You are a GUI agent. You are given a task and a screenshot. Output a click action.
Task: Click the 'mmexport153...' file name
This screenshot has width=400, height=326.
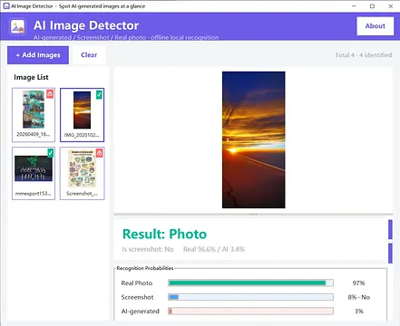pyautogui.click(x=34, y=194)
